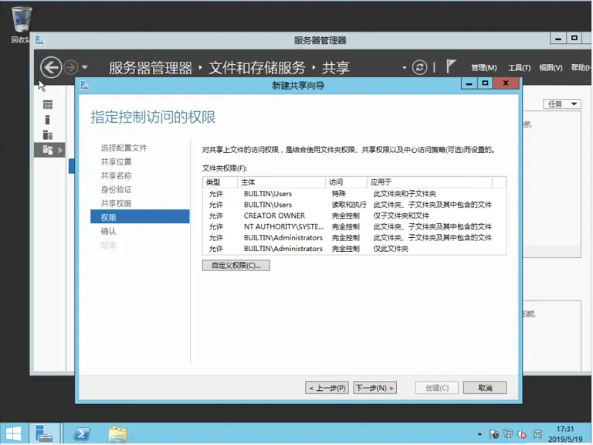Go to 选择配置文件 wizard step
The image size is (593, 445).
(x=124, y=148)
